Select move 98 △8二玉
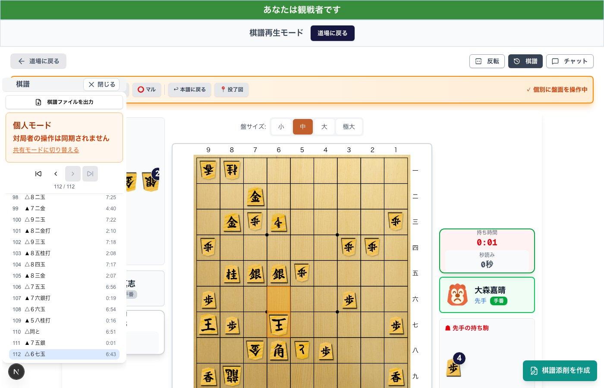 tap(64, 197)
